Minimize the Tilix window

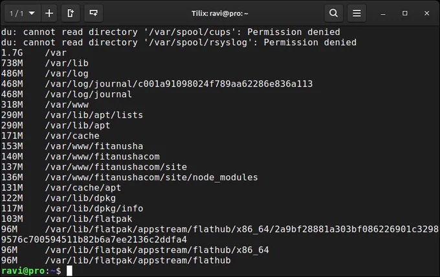coord(383,14)
